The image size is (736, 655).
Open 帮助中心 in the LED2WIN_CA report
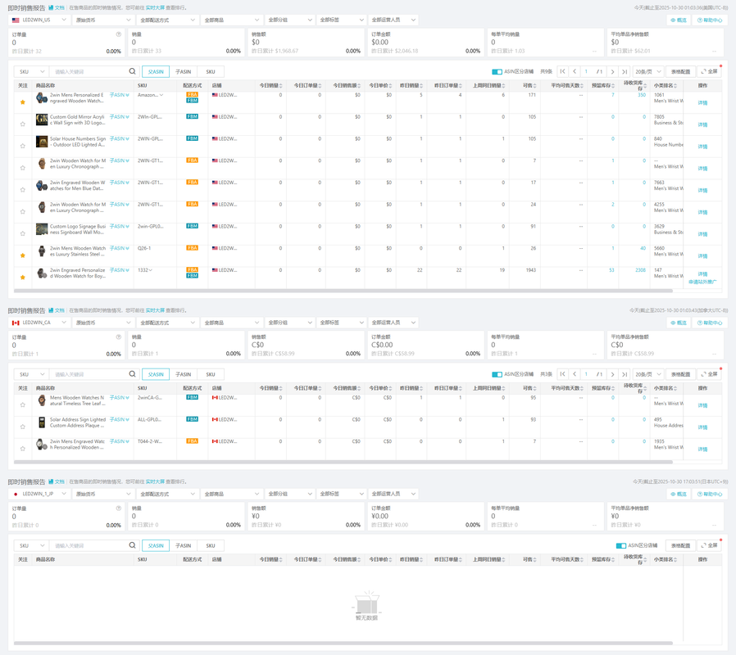pos(710,323)
